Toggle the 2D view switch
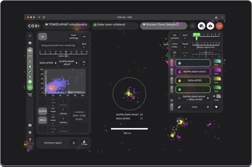252x167 pixels. pyautogui.click(x=175, y=54)
